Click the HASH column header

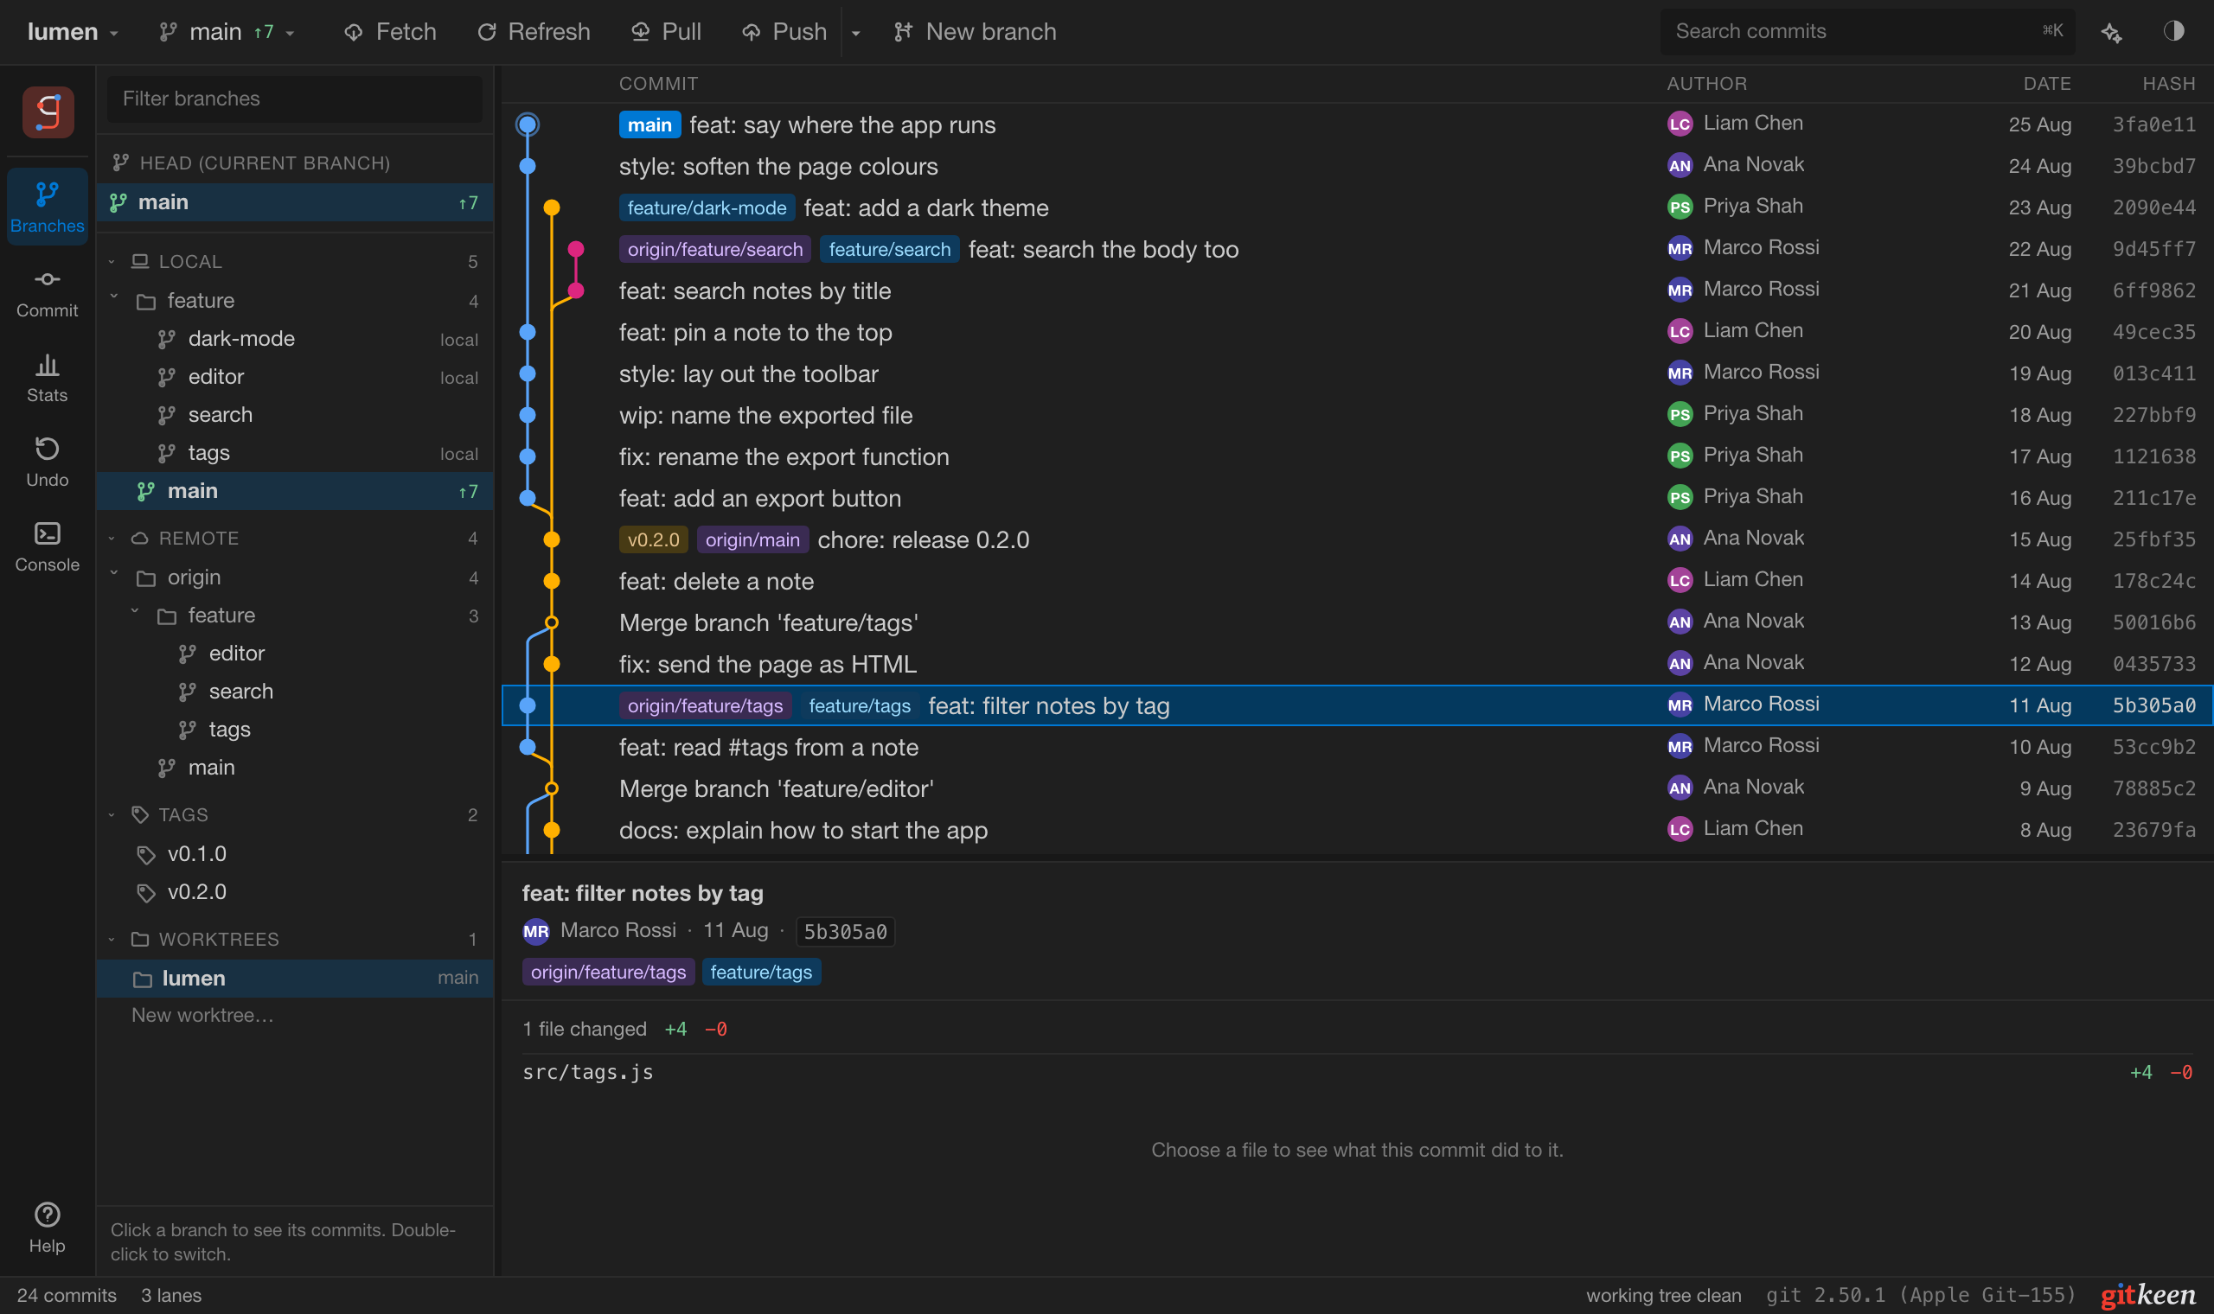2168,83
